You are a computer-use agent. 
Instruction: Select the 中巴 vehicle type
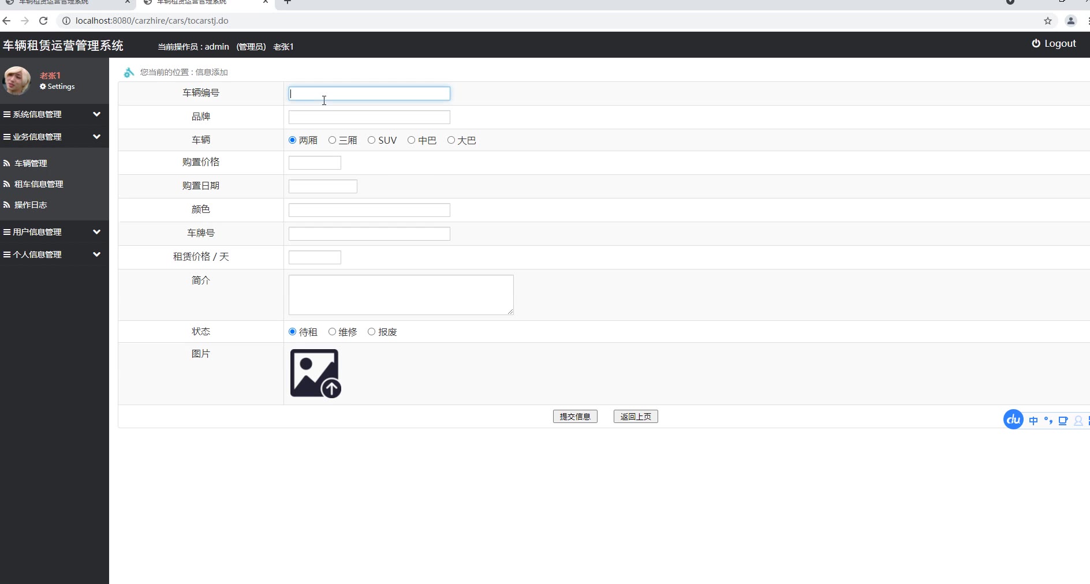point(411,140)
